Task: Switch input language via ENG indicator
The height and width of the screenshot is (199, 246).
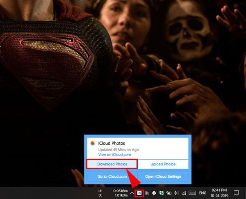Action: [x=203, y=193]
